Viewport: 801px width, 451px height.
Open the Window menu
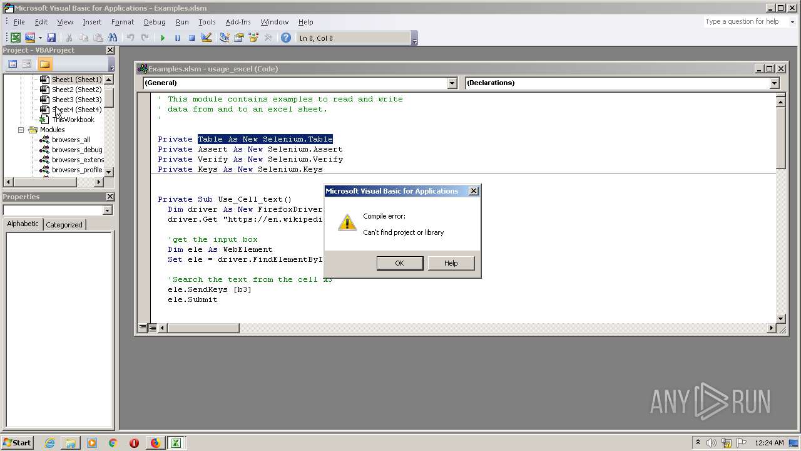[275, 22]
